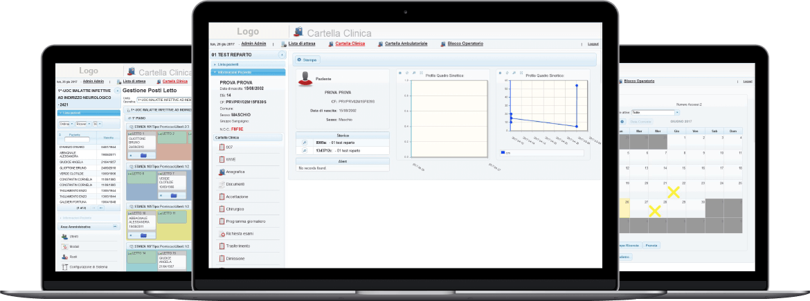Open Unità Operativa dropdown in Gestione Posti Letto
Screen dimensions: 810x301
coord(164,99)
